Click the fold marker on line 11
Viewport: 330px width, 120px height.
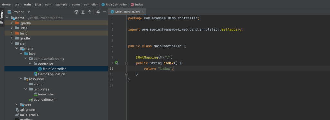click(x=126, y=74)
